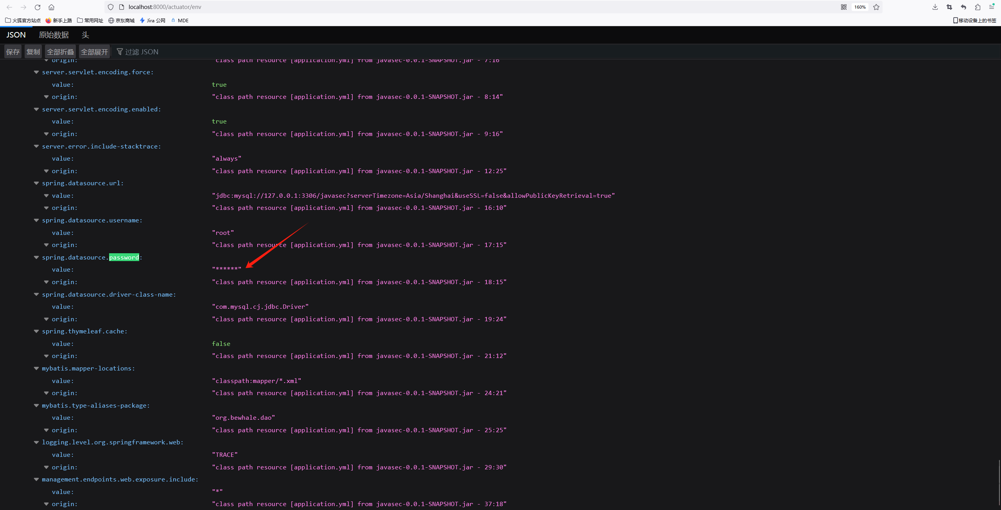This screenshot has width=1001, height=510.
Task: Collapse the spring.datasource.password node
Action: [x=36, y=258]
